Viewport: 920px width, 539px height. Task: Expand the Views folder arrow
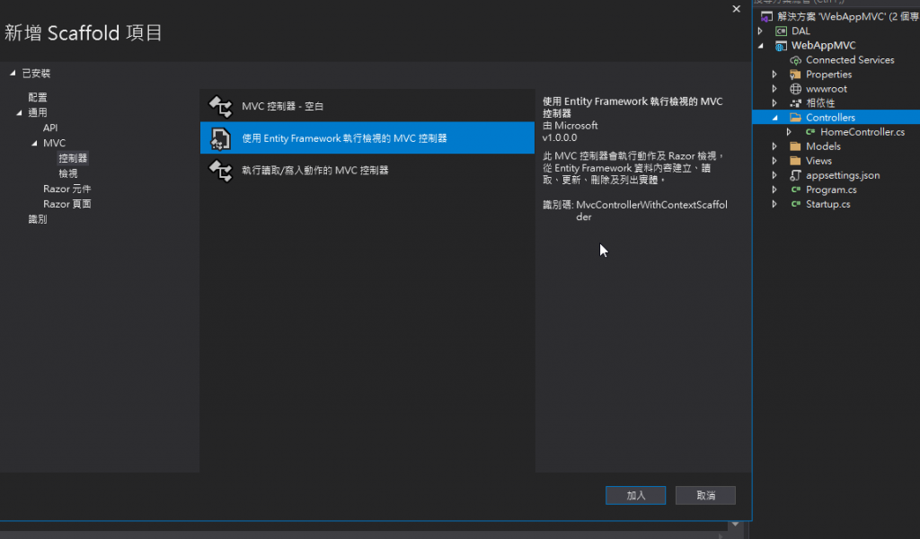click(774, 161)
